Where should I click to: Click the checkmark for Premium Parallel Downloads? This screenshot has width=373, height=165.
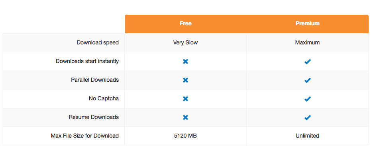(307, 80)
